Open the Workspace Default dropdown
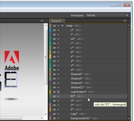 (x=107, y=15)
